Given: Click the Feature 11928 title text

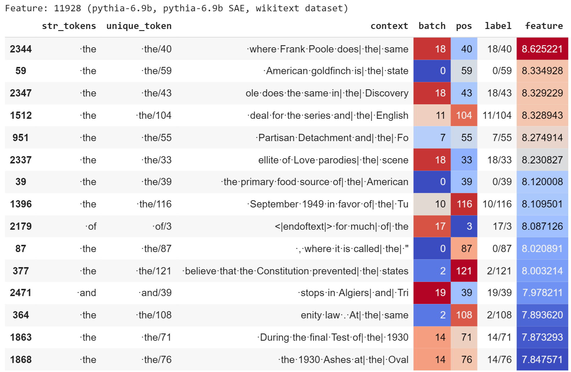Looking at the screenshot, I should tap(176, 8).
